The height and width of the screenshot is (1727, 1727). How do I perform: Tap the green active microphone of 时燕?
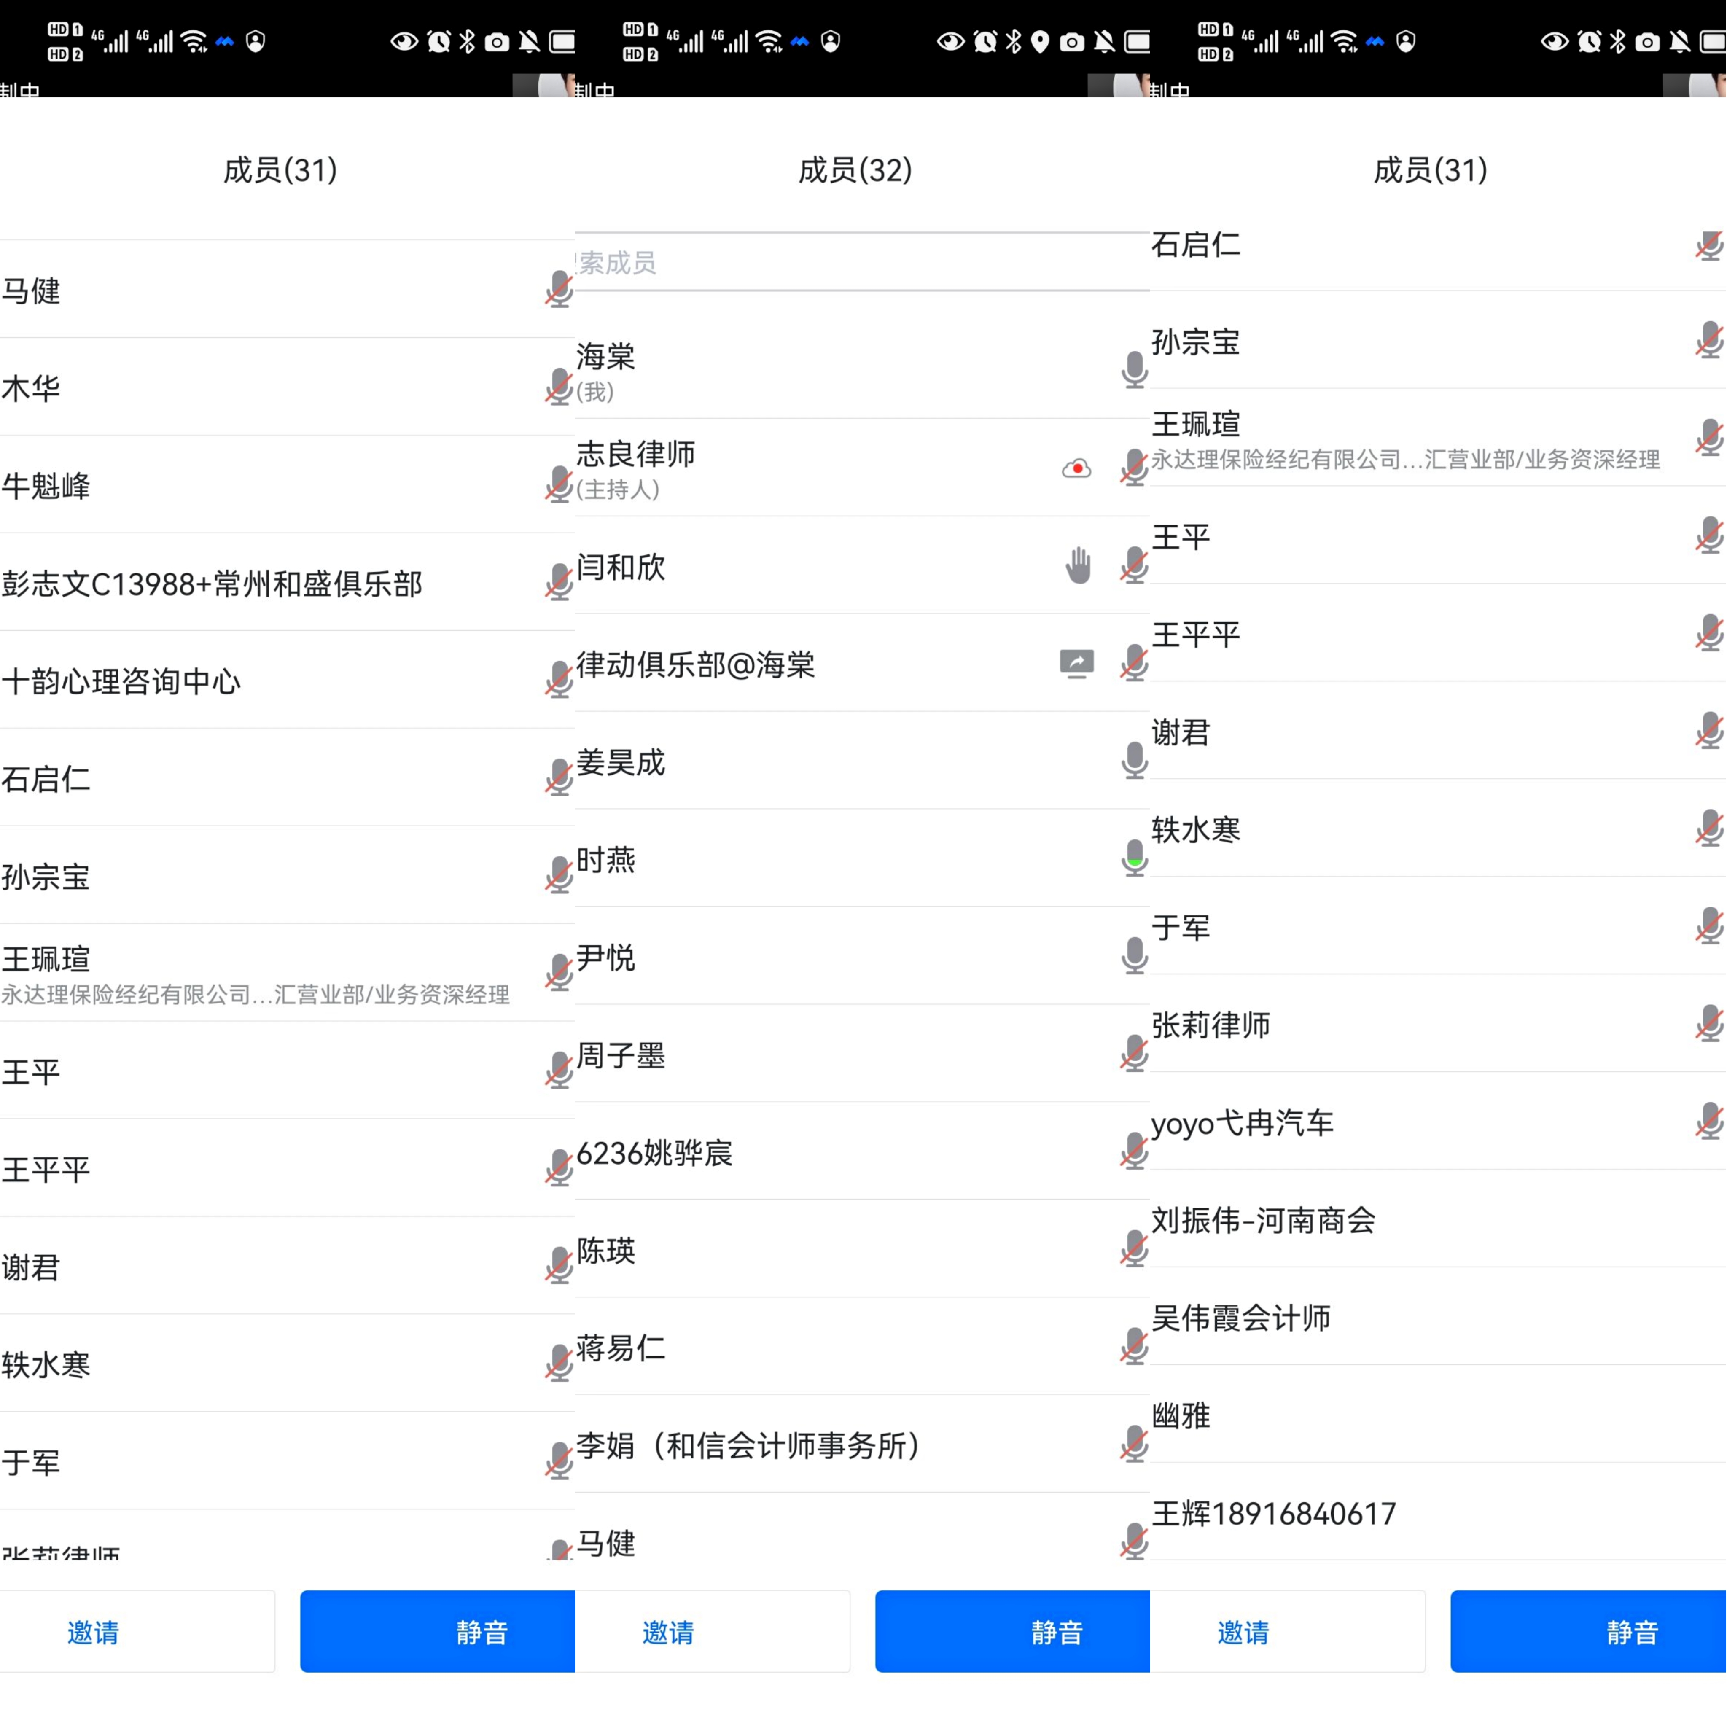1134,858
